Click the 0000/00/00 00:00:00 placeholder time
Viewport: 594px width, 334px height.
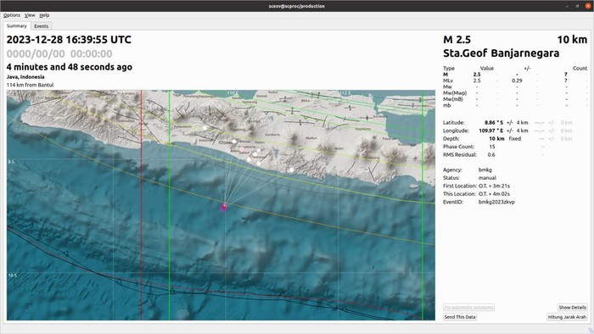click(x=59, y=53)
